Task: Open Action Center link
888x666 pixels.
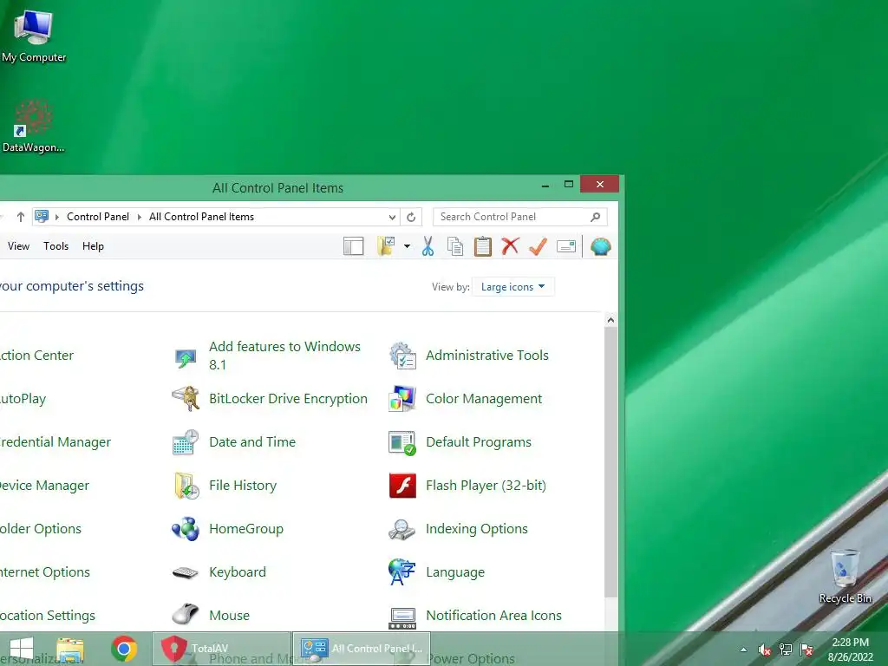Action: click(x=36, y=356)
